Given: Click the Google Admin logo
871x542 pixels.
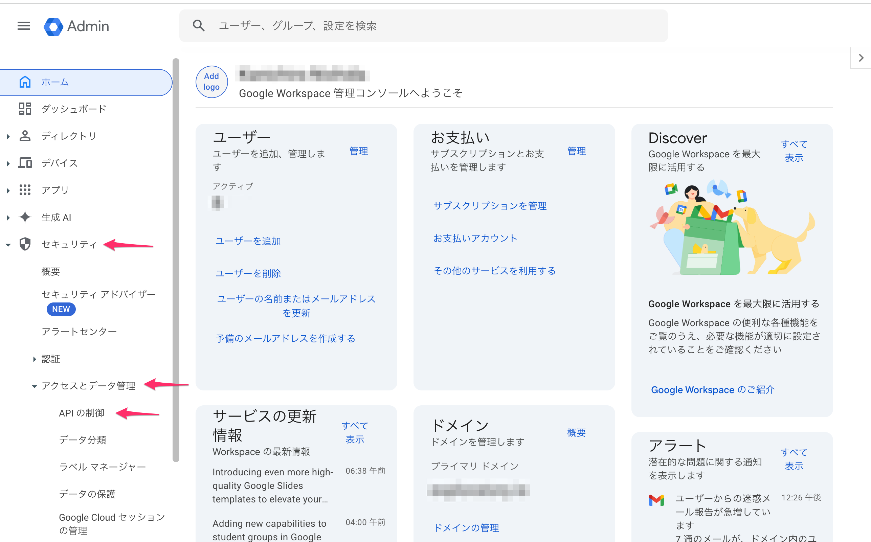Looking at the screenshot, I should tap(76, 26).
